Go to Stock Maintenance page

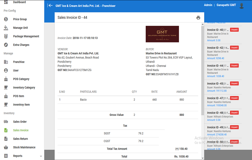24,147
